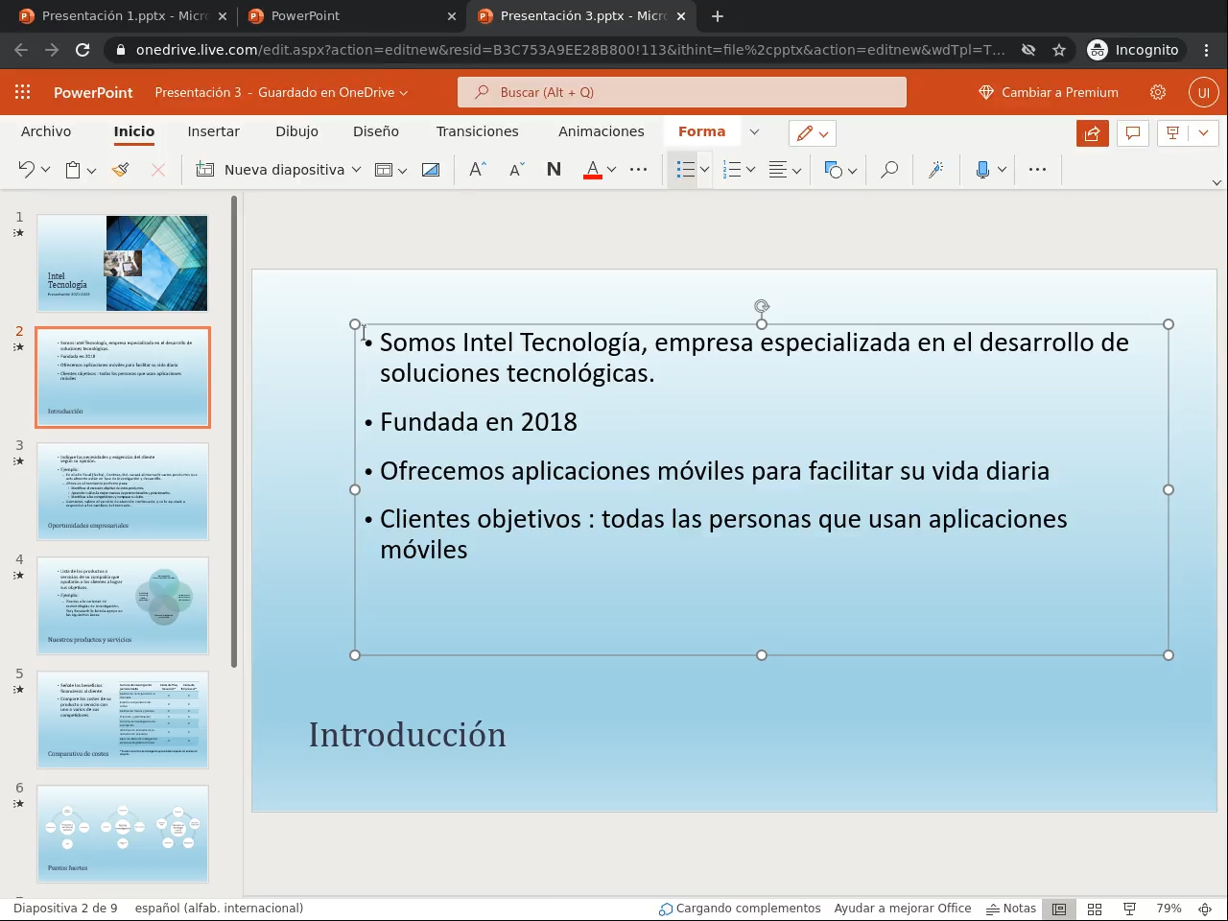Apply the red font color swatch
The height and width of the screenshot is (921, 1228).
593,170
